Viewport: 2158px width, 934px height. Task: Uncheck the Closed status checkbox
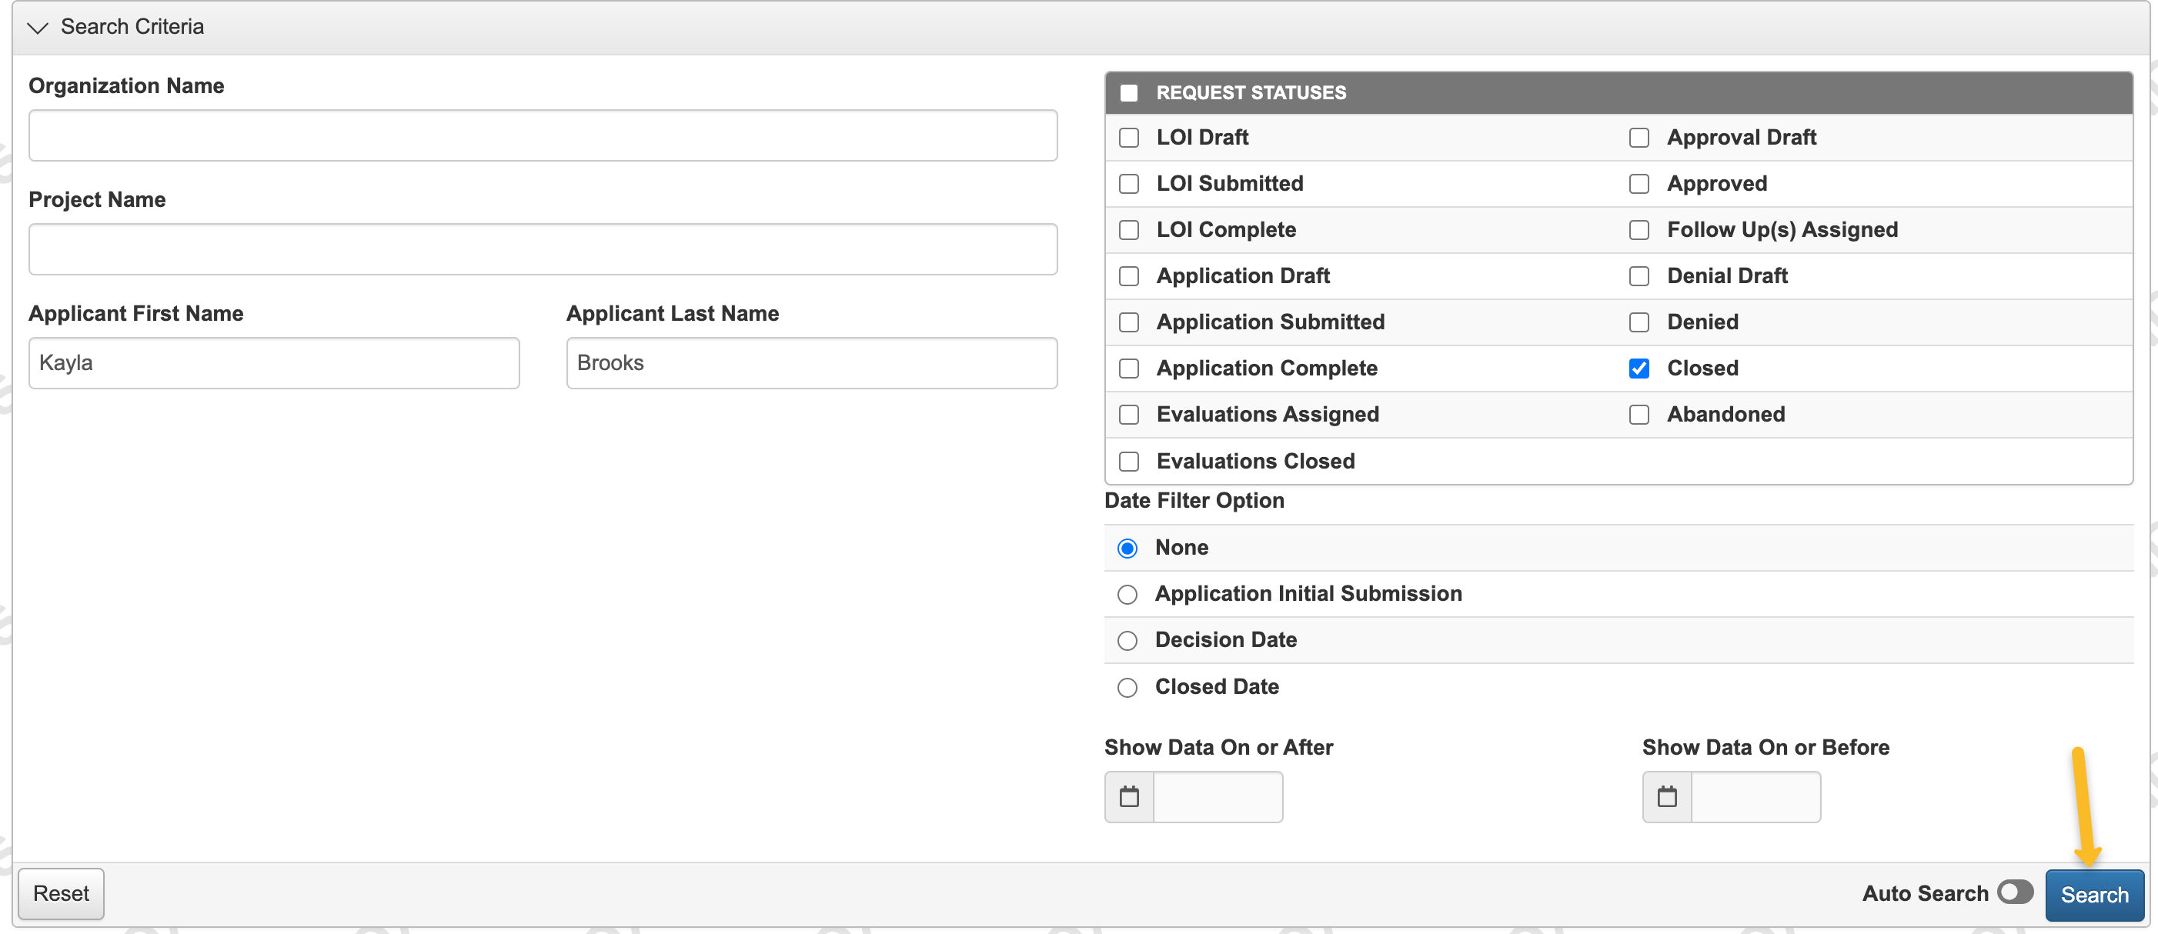(1639, 368)
